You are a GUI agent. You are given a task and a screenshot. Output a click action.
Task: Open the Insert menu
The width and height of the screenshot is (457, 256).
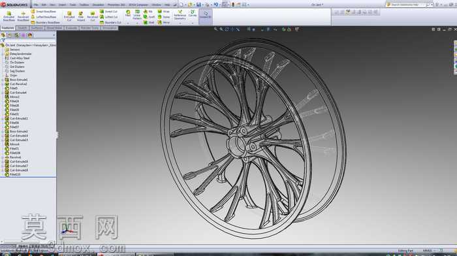click(62, 5)
